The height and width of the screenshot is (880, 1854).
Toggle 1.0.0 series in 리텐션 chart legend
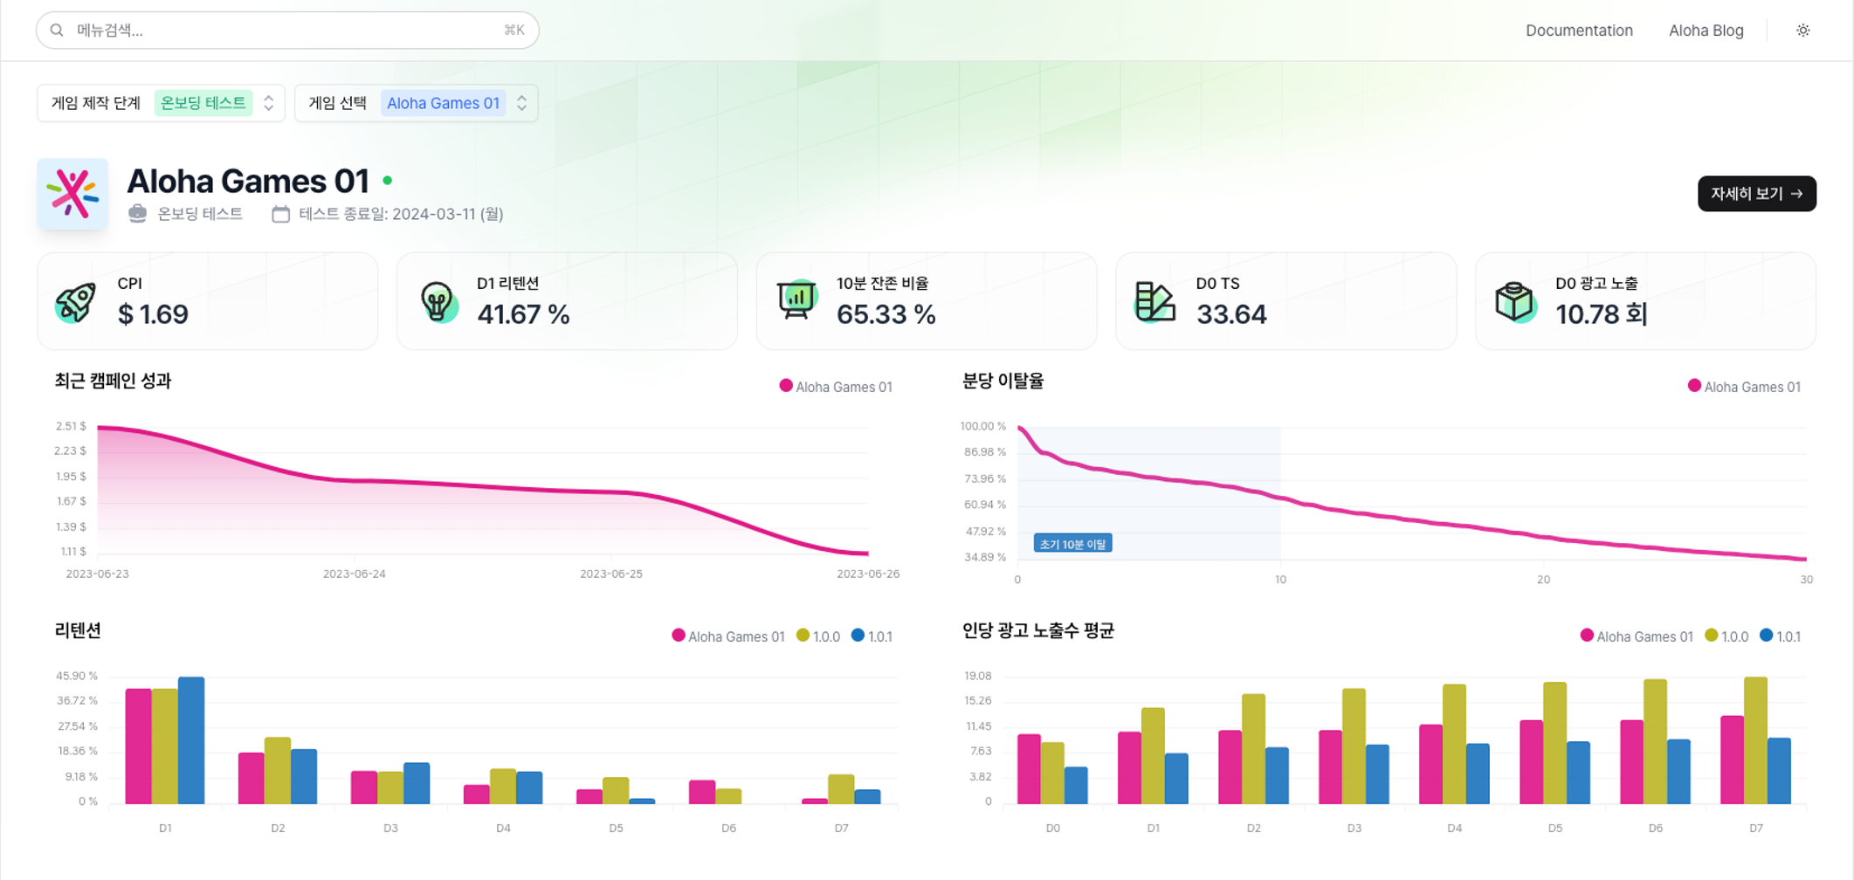coord(818,636)
